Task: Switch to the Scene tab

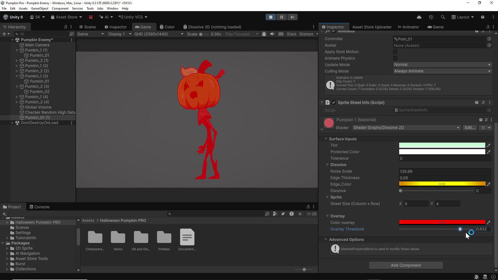Action: tap(87, 27)
